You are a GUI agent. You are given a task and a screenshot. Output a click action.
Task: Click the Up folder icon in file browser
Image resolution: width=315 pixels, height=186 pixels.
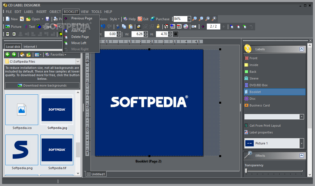click(29, 55)
